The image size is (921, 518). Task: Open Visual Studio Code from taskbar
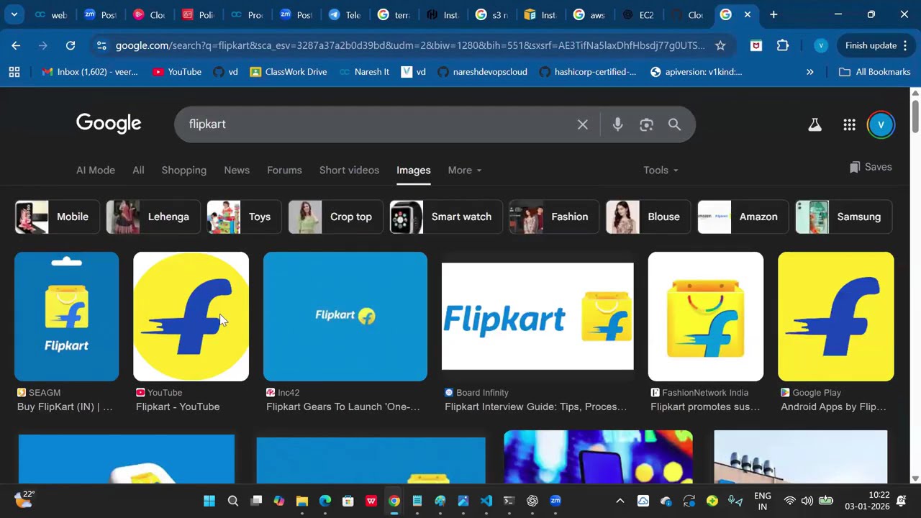486,501
